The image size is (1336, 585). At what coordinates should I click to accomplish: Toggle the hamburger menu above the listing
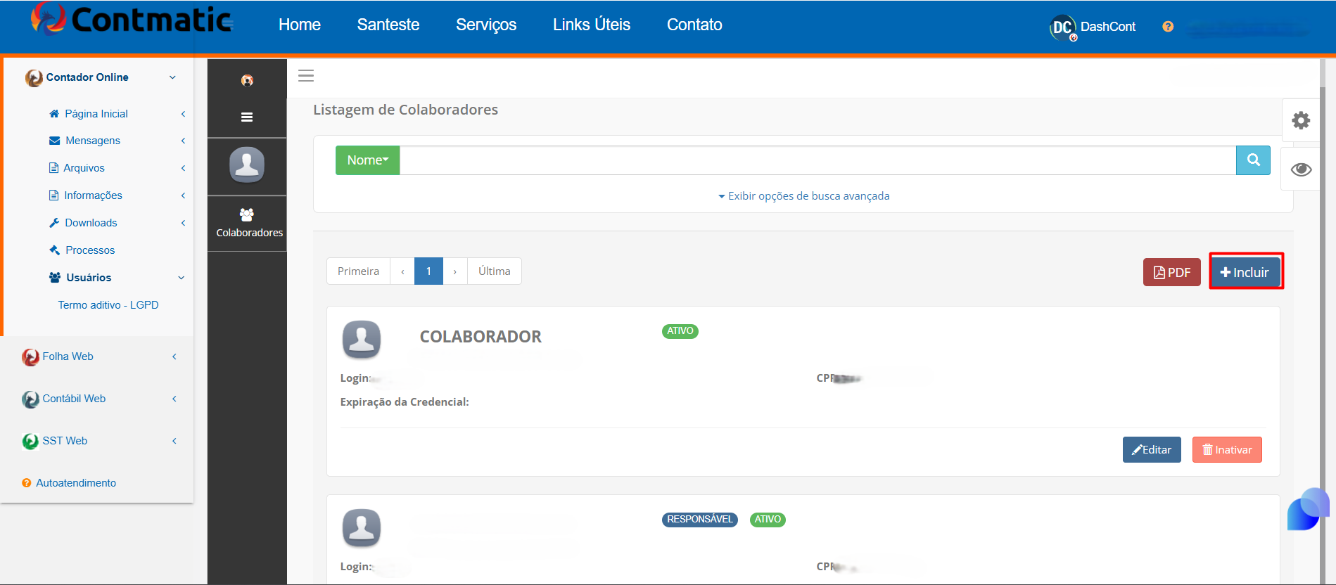click(x=306, y=76)
